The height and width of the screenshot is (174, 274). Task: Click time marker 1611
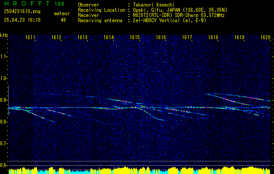pos(30,37)
